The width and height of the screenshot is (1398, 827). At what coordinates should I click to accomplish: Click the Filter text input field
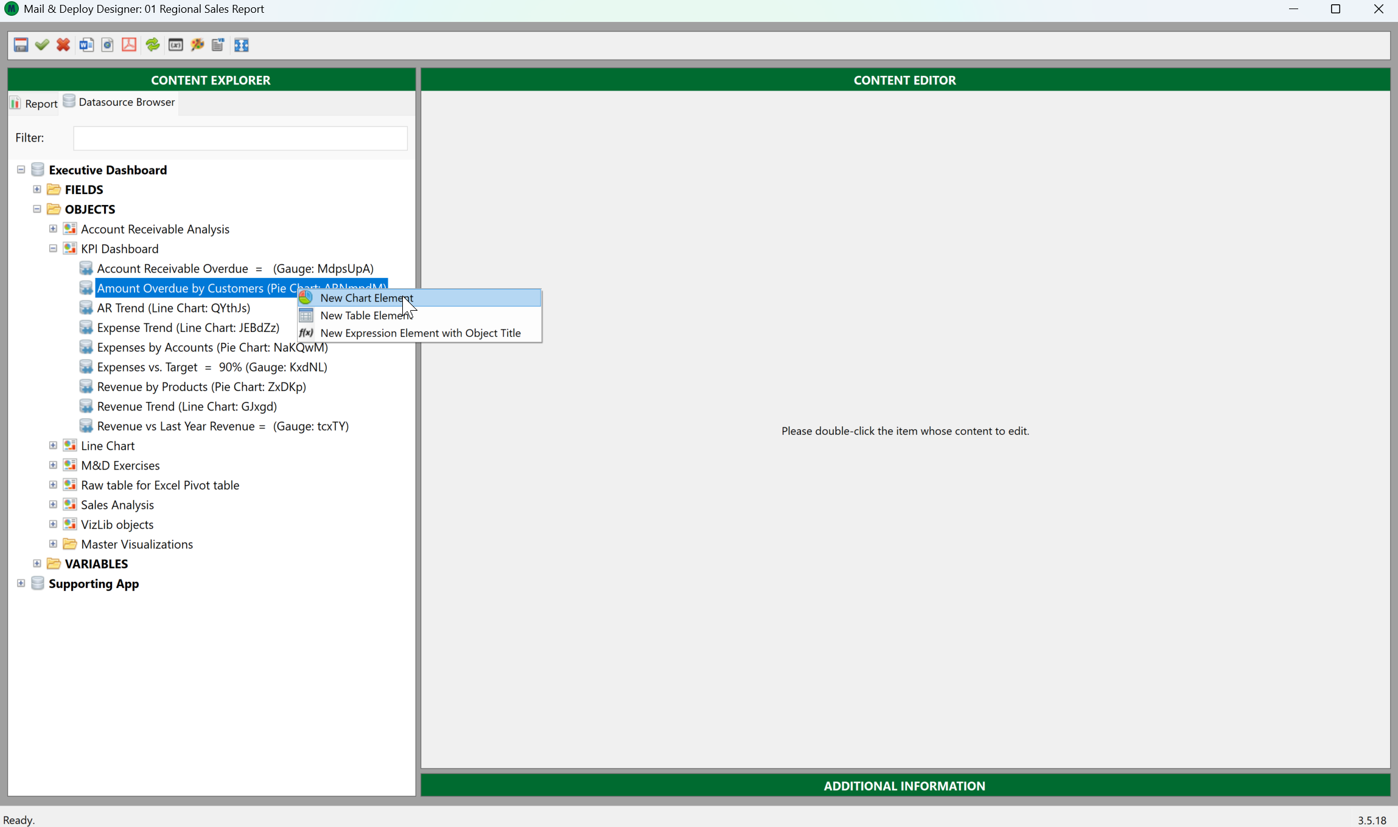(x=240, y=138)
